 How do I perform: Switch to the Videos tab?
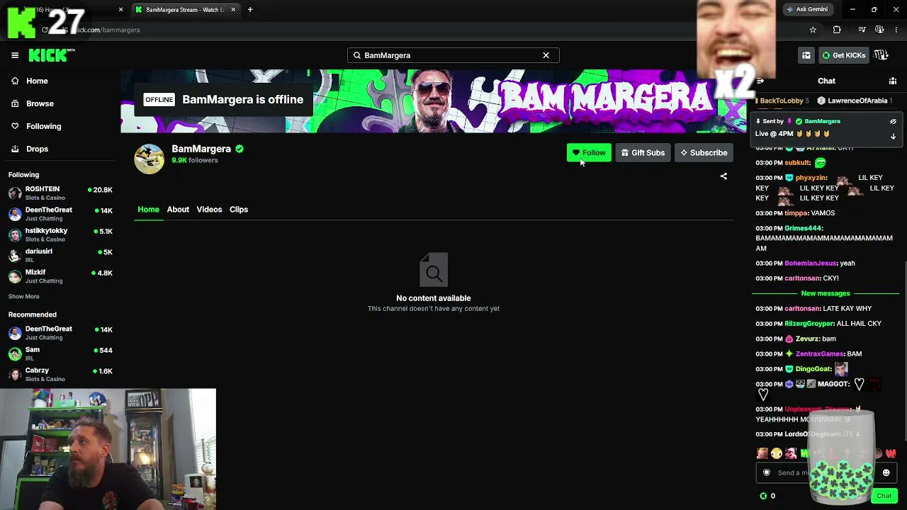pyautogui.click(x=209, y=210)
